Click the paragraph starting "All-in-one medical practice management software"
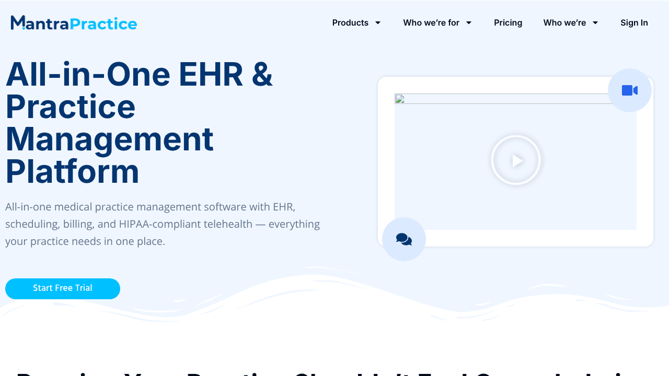The width and height of the screenshot is (669, 376). tap(163, 224)
